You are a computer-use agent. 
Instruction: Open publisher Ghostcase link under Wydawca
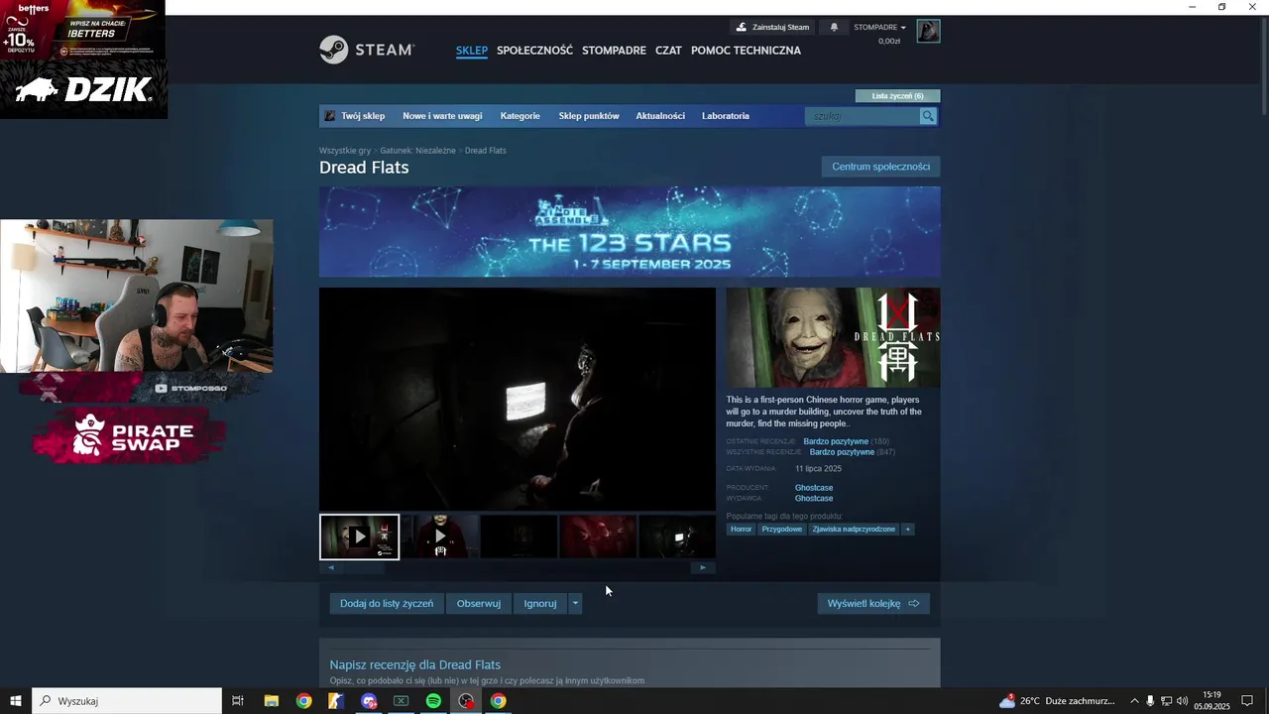(x=814, y=499)
